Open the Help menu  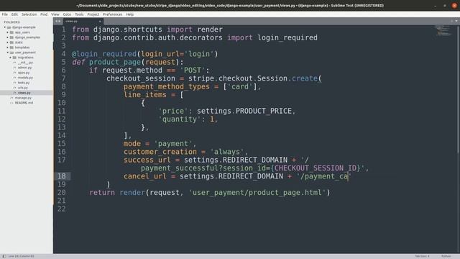(129, 14)
